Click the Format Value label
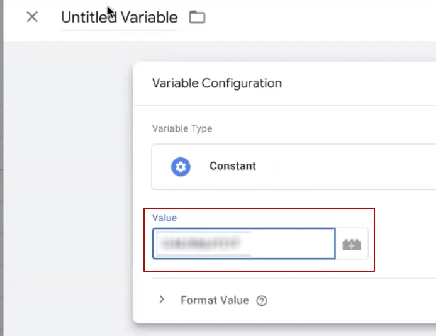436x336 pixels. [x=214, y=300]
